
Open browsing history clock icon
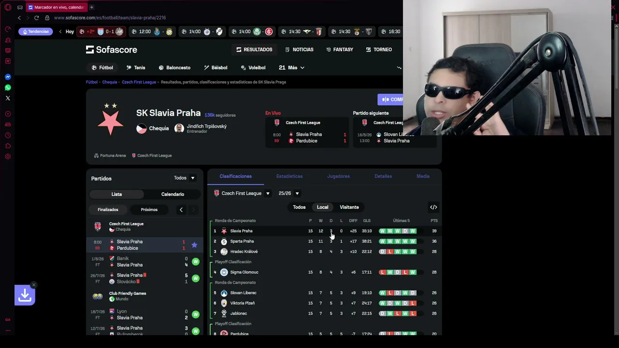coord(8,135)
